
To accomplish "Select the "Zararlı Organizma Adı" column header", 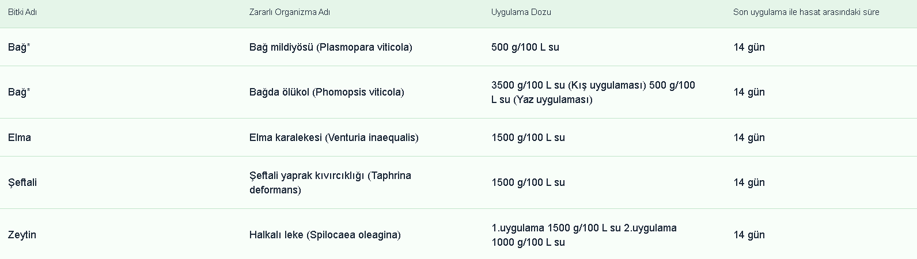I will click(x=290, y=12).
